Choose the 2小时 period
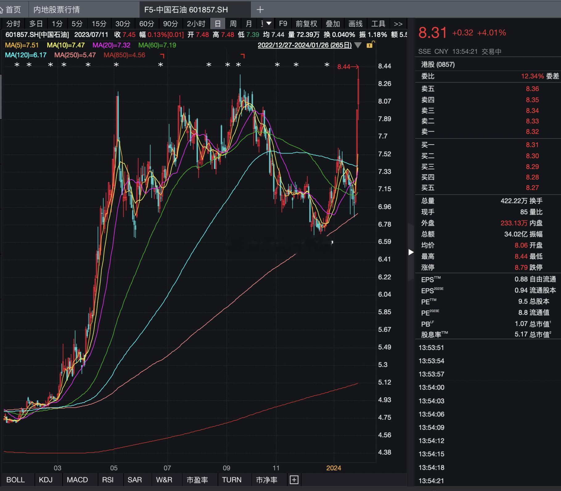This screenshot has width=561, height=491. pos(196,24)
